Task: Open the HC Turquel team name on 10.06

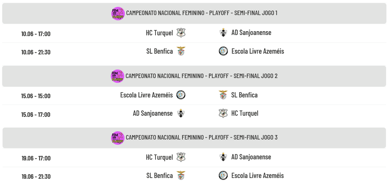Action: (x=159, y=33)
